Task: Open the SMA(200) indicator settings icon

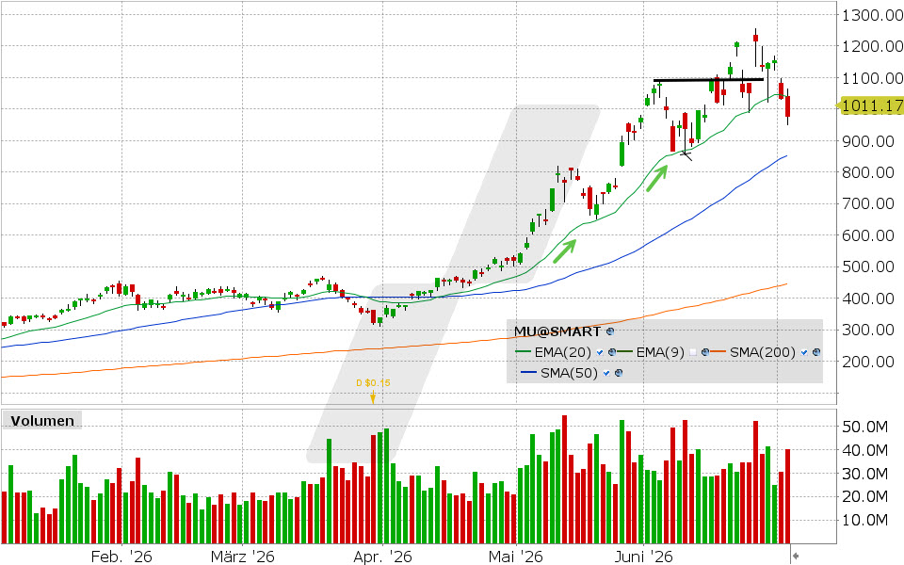Action: pos(815,352)
